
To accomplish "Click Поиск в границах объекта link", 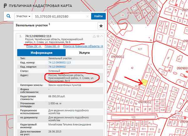I will coord(83,46).
